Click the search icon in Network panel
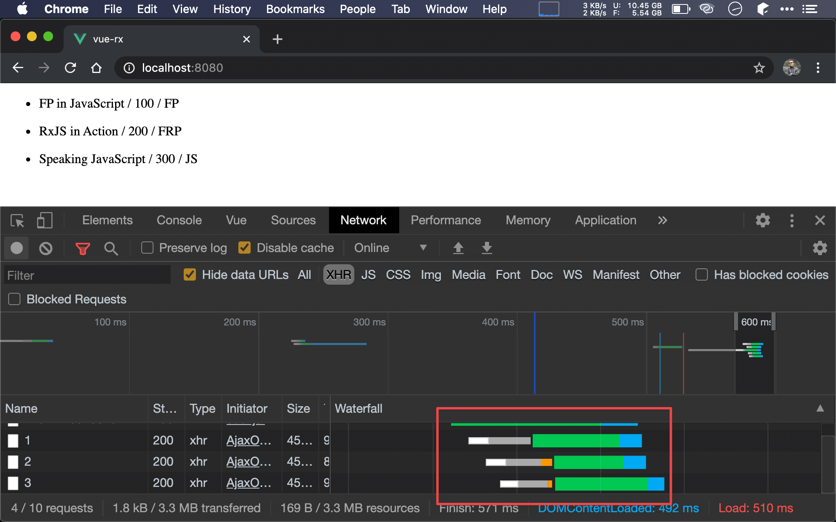Image resolution: width=836 pixels, height=522 pixels. pos(110,248)
